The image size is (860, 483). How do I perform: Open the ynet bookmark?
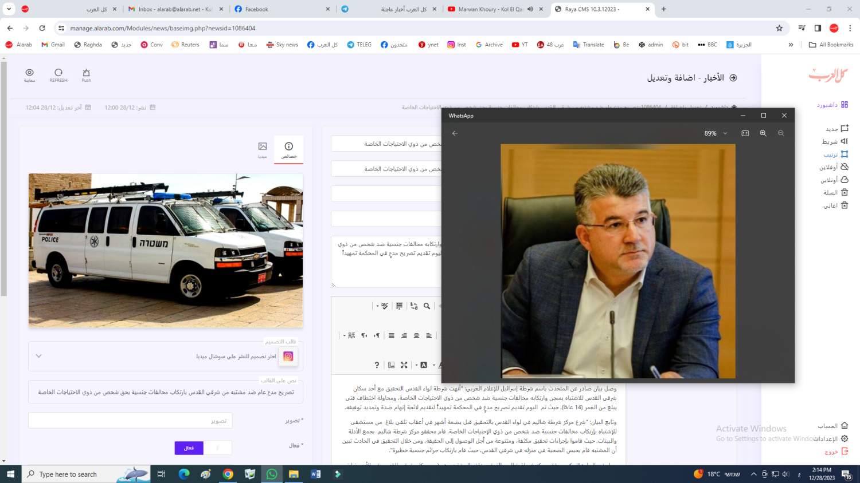point(428,45)
